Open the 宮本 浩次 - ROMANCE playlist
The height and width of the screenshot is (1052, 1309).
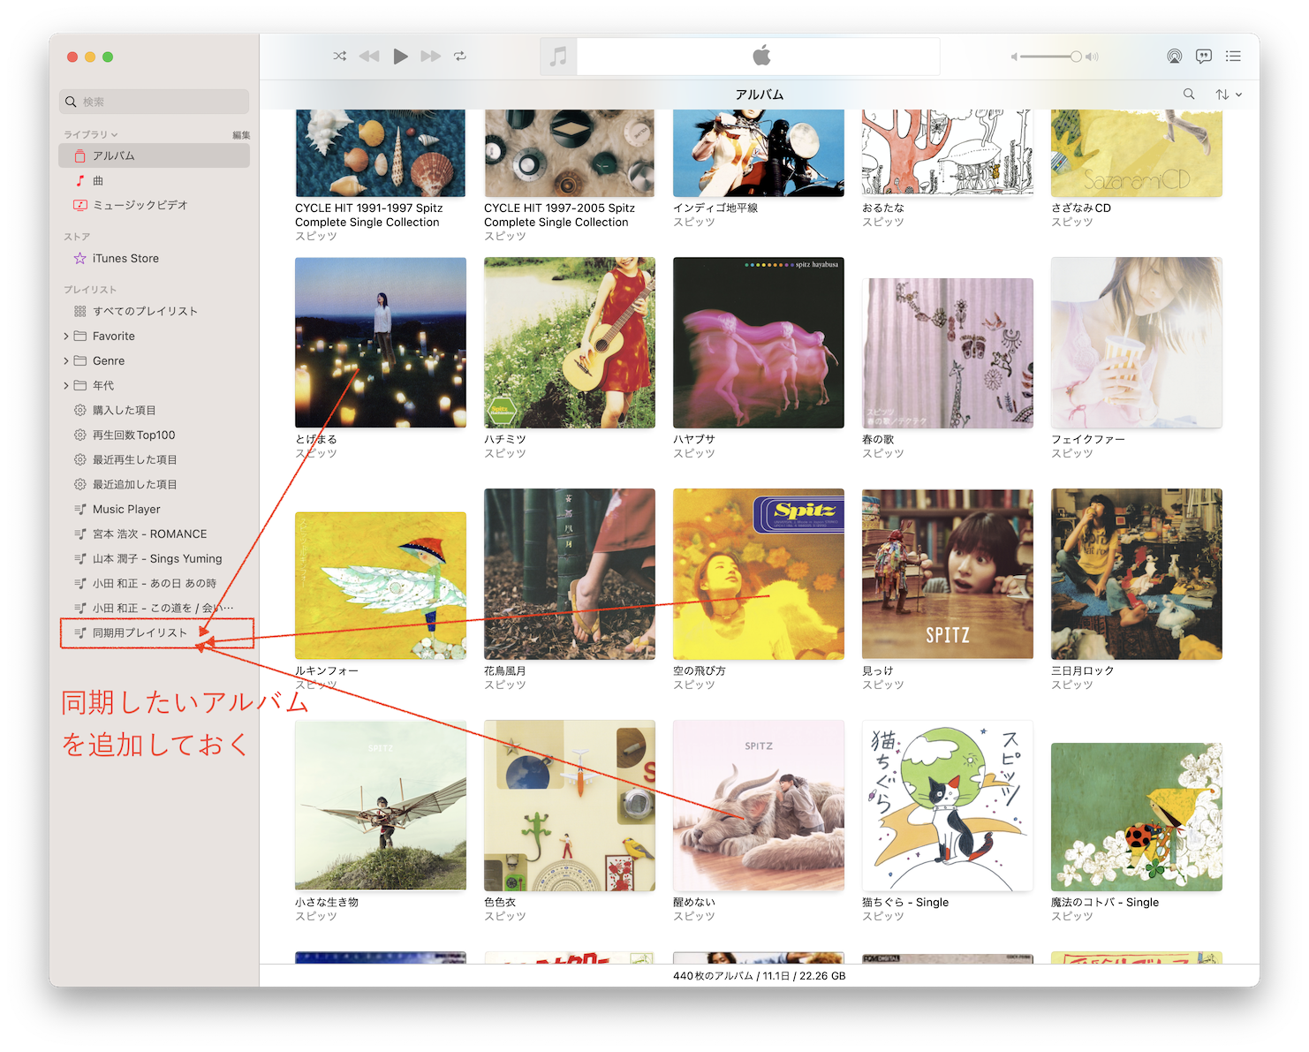point(155,534)
